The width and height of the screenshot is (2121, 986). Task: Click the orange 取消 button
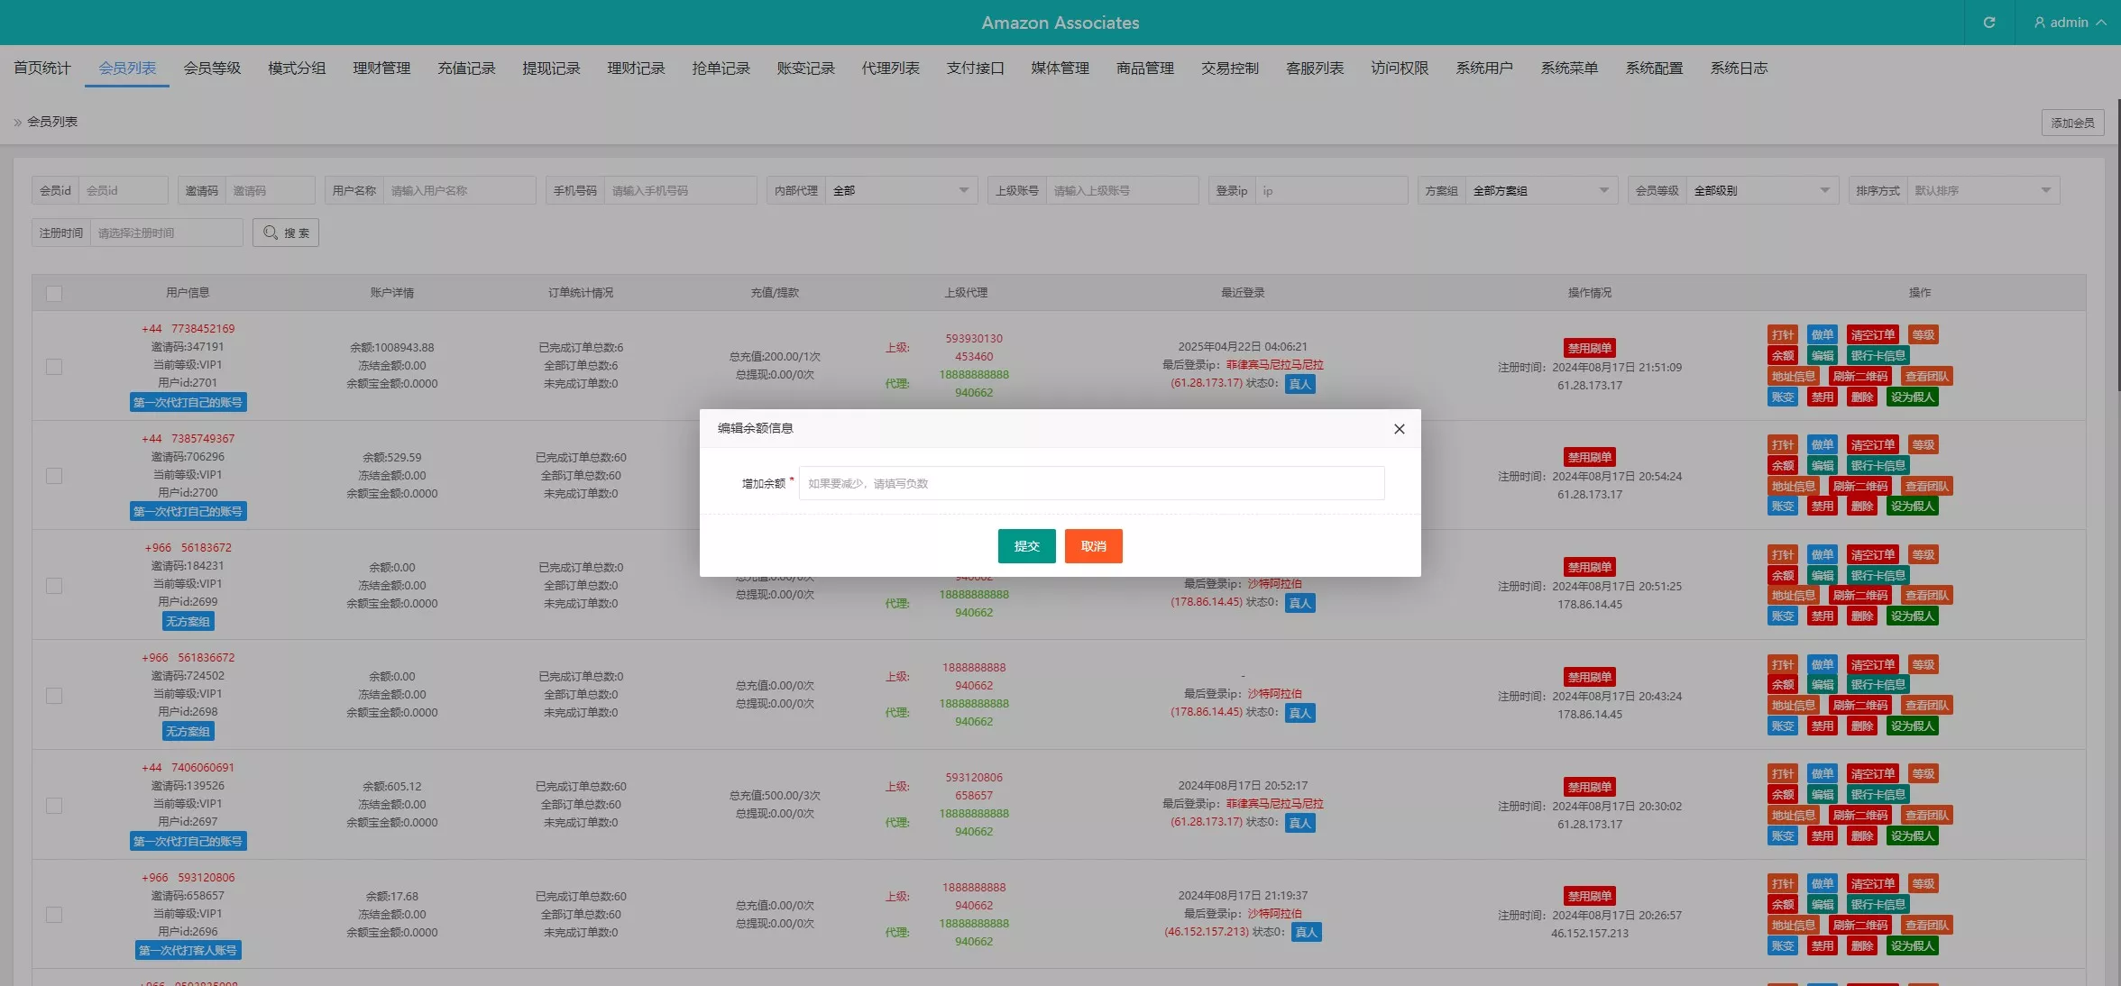coord(1093,546)
